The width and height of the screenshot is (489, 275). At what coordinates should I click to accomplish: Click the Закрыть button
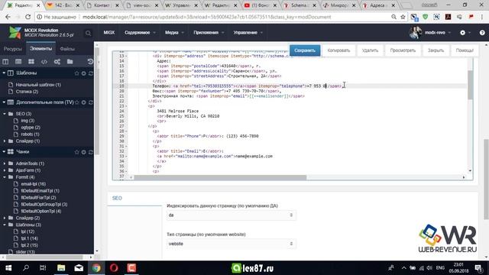[436, 50]
